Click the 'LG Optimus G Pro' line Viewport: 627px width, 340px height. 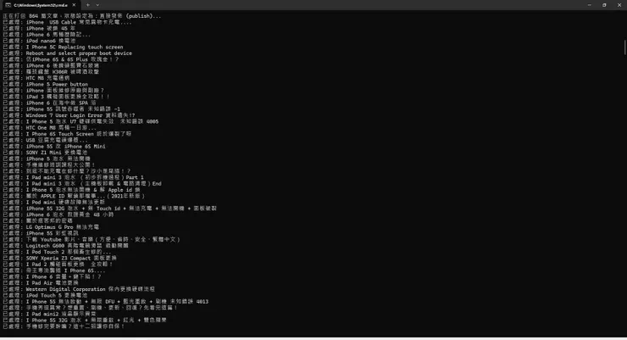[x=51, y=227]
